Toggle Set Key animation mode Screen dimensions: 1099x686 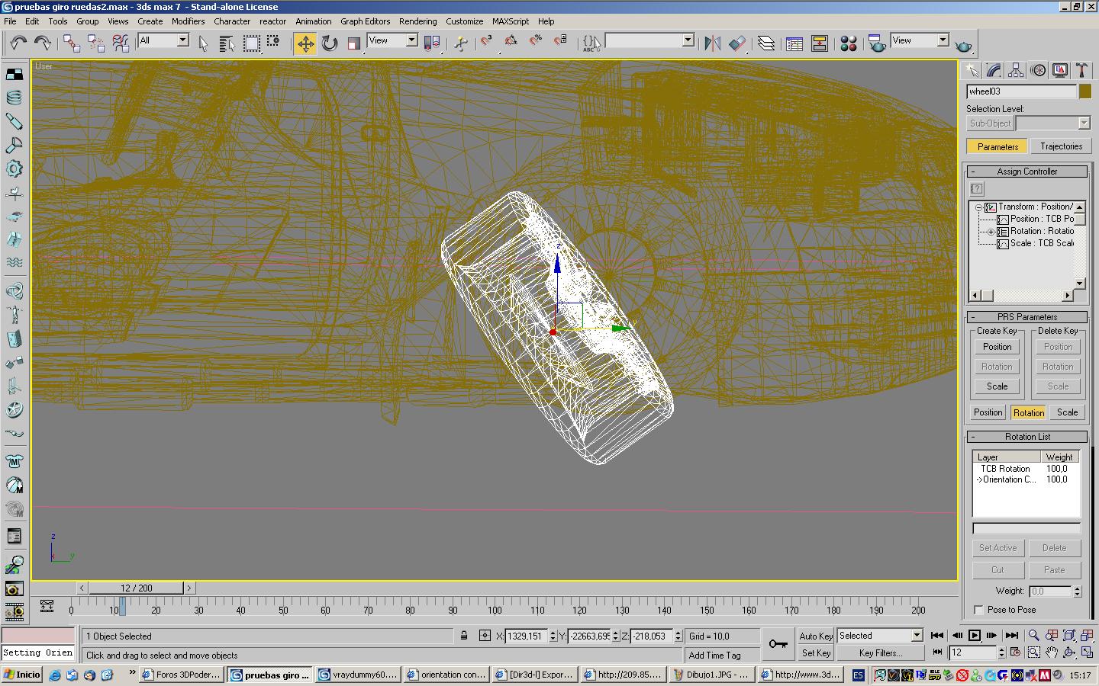(x=816, y=653)
